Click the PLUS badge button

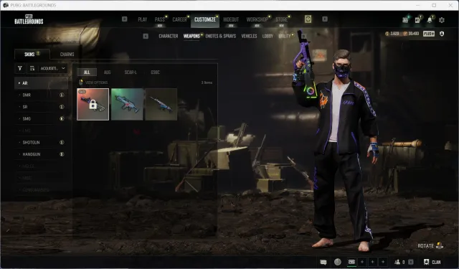pos(429,34)
